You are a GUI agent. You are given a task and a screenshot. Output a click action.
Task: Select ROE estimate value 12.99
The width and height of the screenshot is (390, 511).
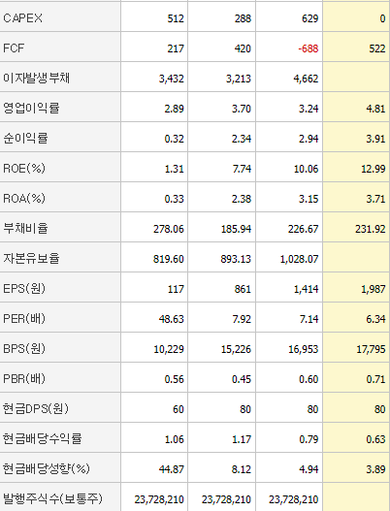[x=374, y=169]
